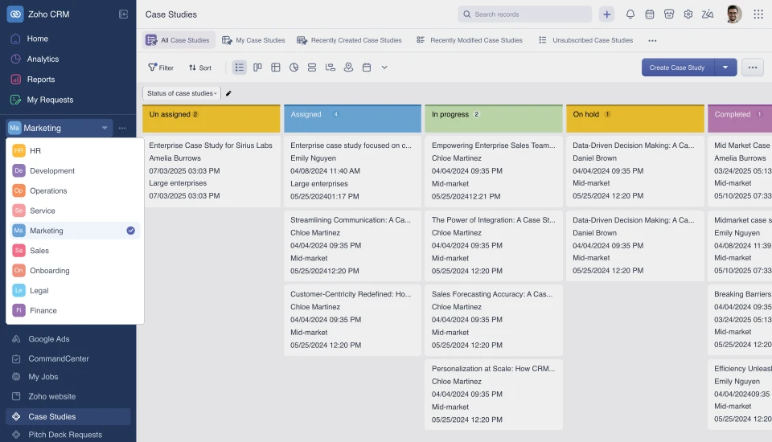Image resolution: width=772 pixels, height=442 pixels.
Task: Click the Search records field
Action: tap(524, 14)
